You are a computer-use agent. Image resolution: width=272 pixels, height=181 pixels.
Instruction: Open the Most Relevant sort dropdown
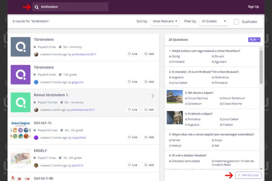click(x=165, y=21)
